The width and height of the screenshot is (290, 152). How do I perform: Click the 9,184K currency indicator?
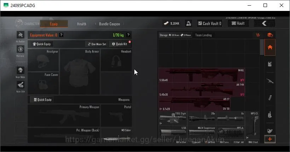point(172,23)
